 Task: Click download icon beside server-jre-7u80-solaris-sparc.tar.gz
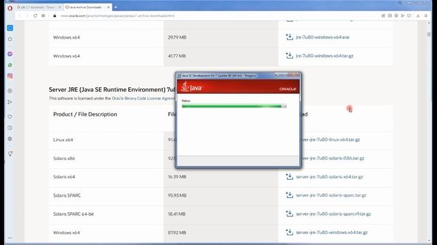pos(290,195)
